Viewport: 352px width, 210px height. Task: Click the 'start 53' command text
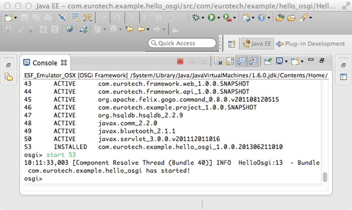pos(61,155)
